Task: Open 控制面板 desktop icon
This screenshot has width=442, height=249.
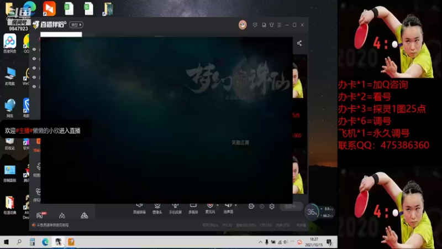Action: [x=10, y=173]
